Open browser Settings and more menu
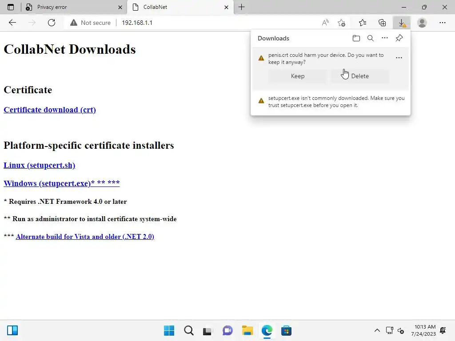The image size is (455, 341). point(442,23)
